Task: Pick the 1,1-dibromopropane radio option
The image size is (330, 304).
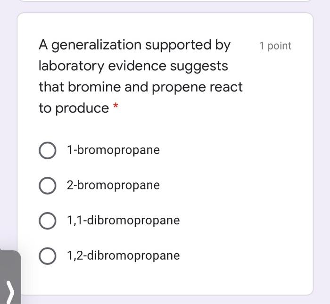Action: (47, 221)
